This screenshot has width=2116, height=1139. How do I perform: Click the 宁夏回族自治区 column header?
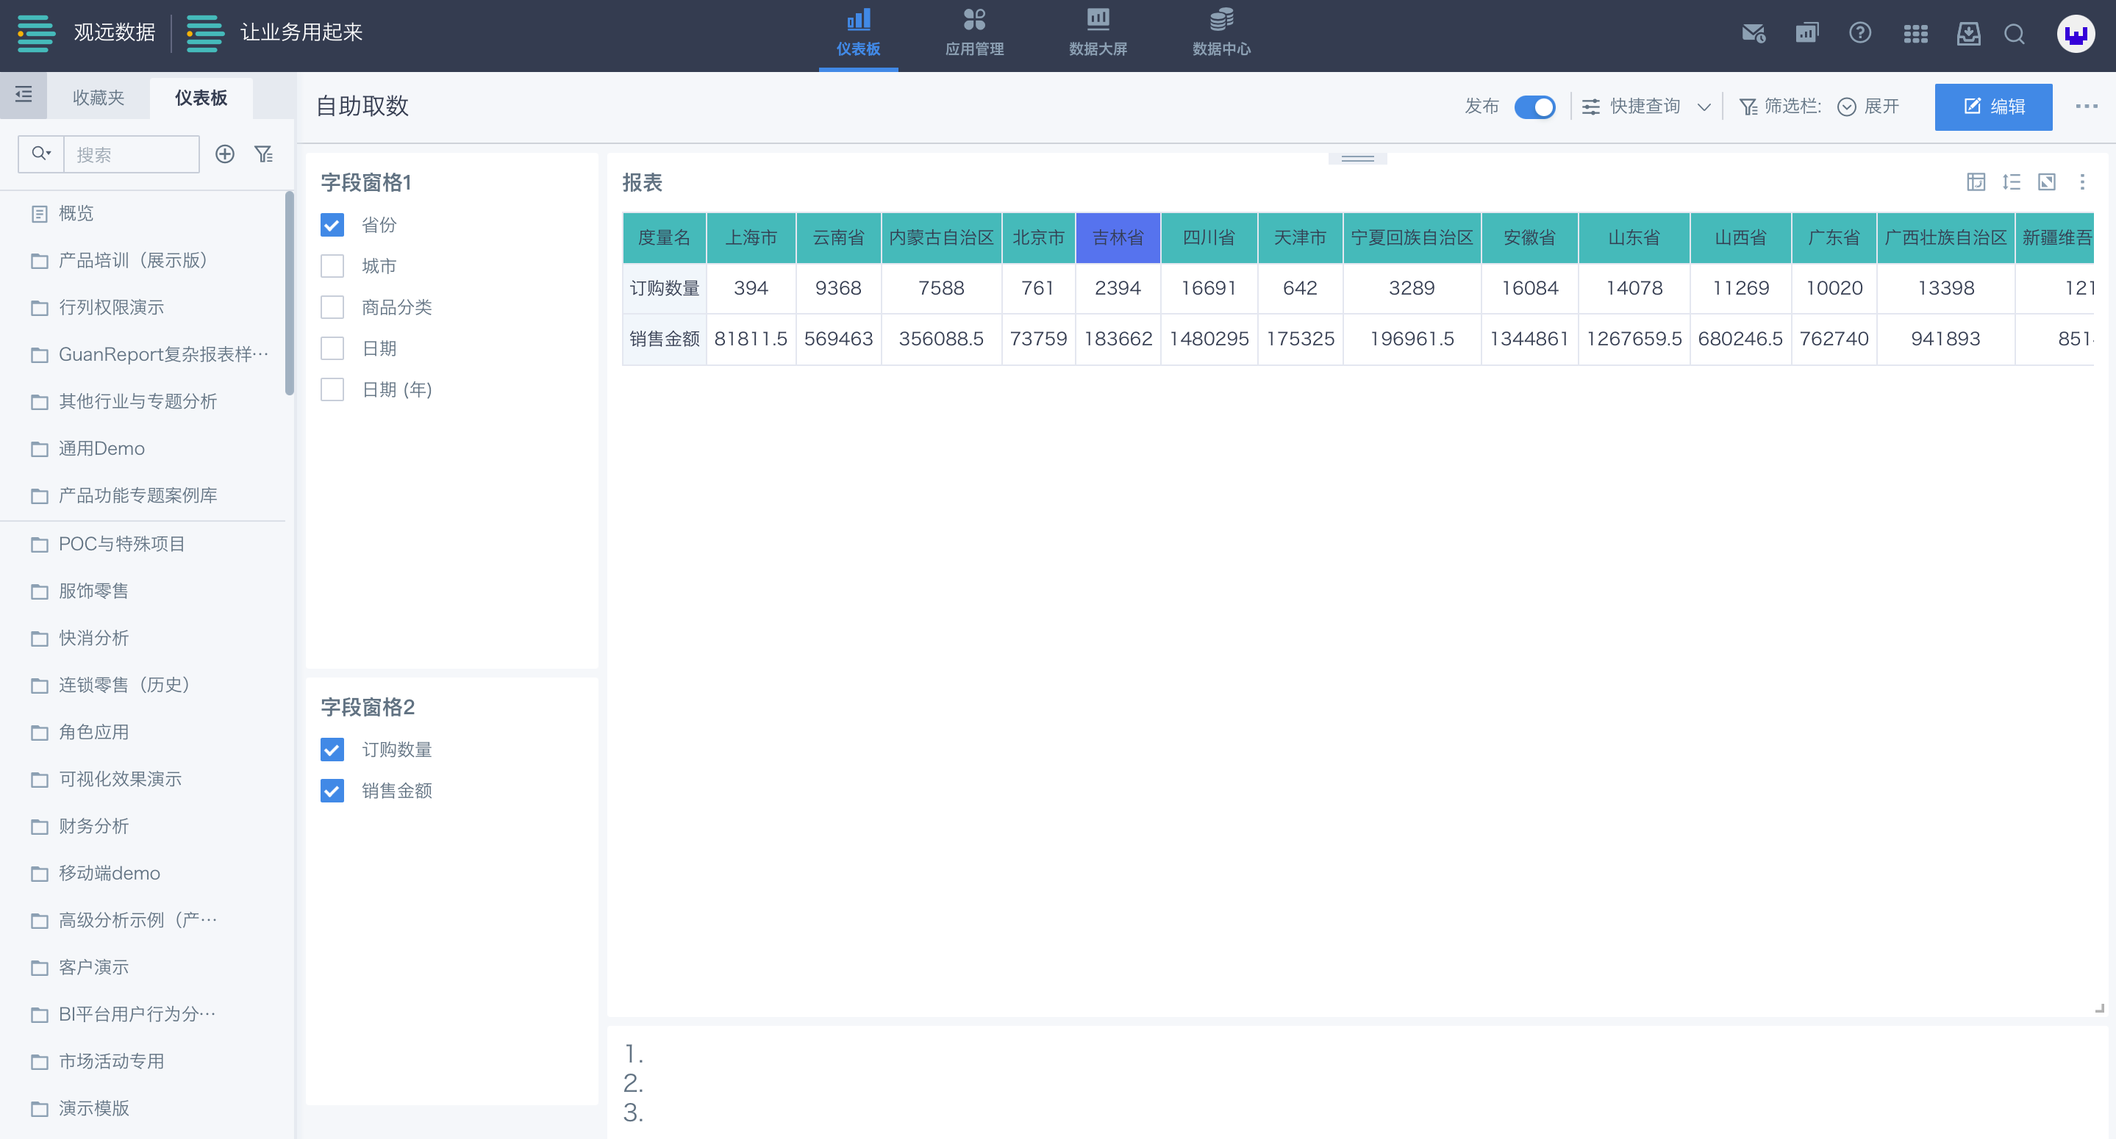point(1411,238)
